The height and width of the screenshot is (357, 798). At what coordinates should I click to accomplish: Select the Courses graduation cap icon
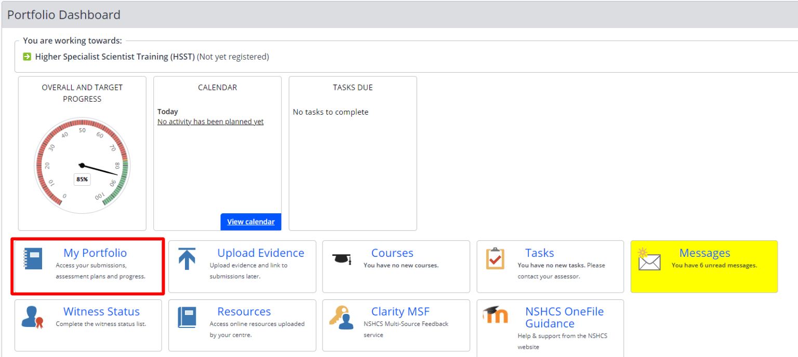point(341,258)
